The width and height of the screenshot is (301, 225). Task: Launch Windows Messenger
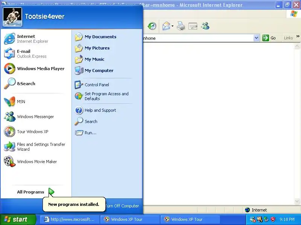pos(35,117)
